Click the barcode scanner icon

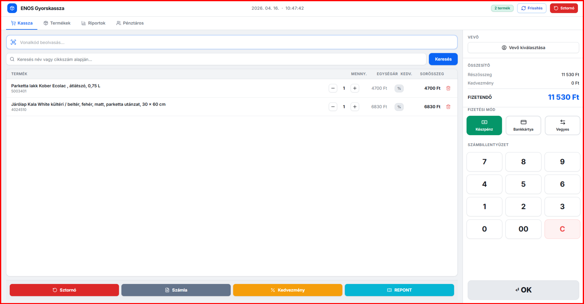coord(13,42)
